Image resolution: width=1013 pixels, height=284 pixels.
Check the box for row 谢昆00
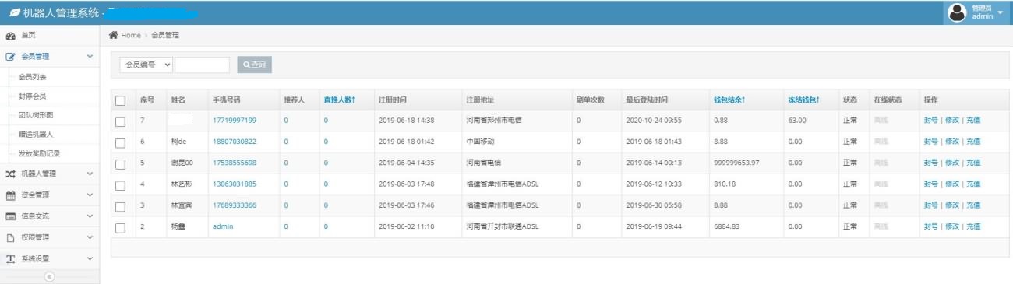pyautogui.click(x=120, y=163)
